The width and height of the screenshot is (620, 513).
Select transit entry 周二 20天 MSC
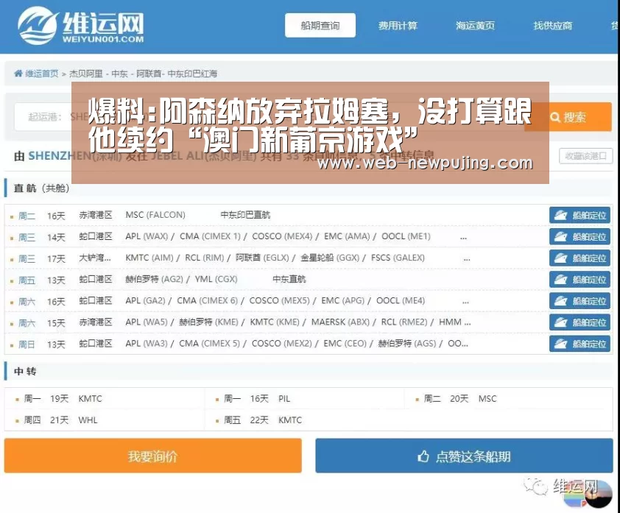pyautogui.click(x=460, y=398)
